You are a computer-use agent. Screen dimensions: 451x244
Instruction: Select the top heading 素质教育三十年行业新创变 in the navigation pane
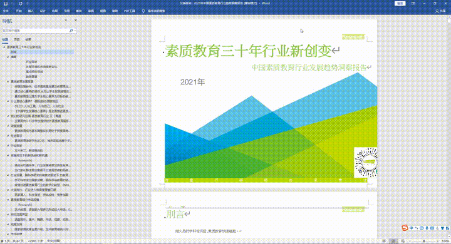click(24, 47)
